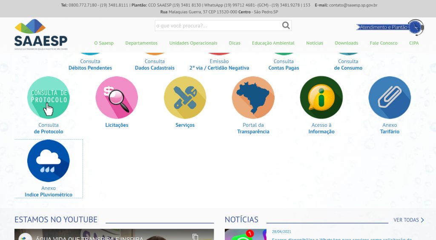The width and height of the screenshot is (436, 240).
Task: Go to the Downloads menu item
Action: click(x=346, y=43)
